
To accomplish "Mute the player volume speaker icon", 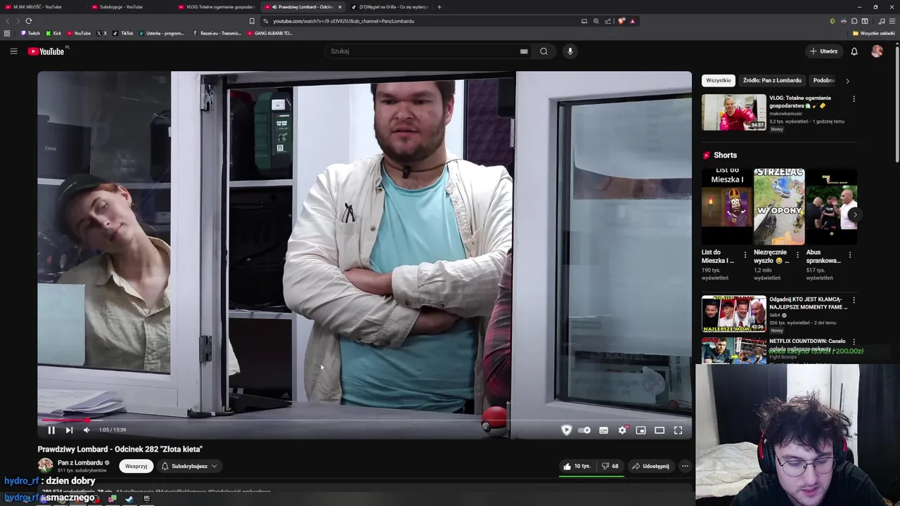I will pos(86,430).
